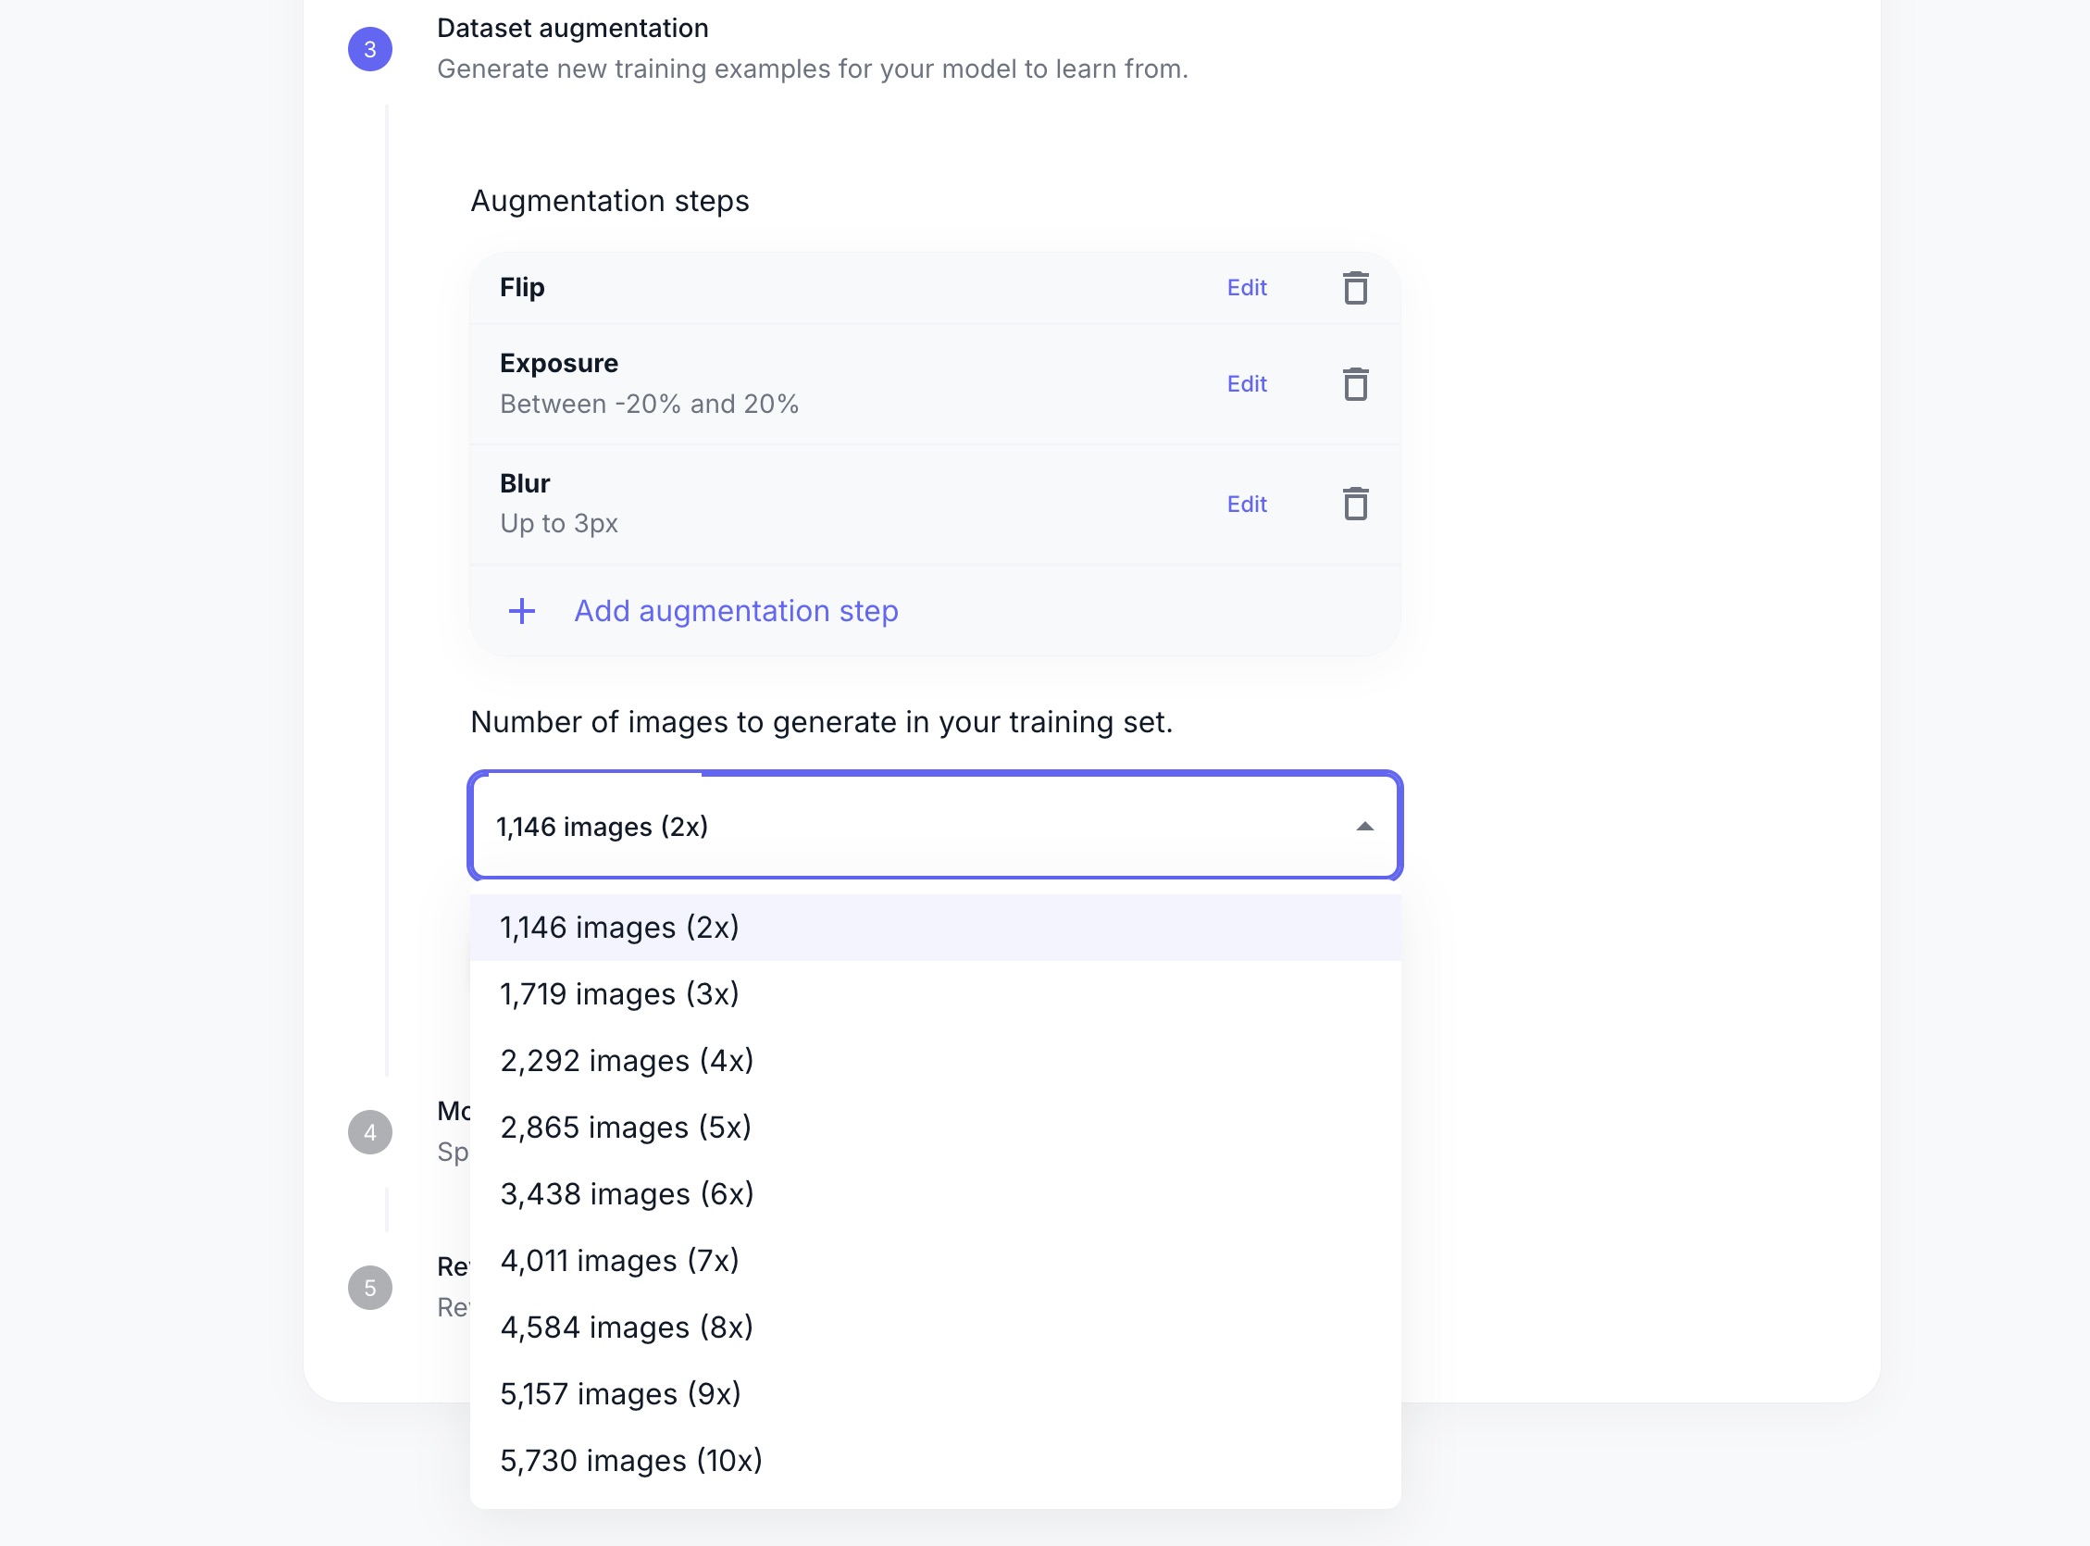Click the step 3 circle badge
Screen dimensions: 2090x1546
pyautogui.click(x=369, y=50)
